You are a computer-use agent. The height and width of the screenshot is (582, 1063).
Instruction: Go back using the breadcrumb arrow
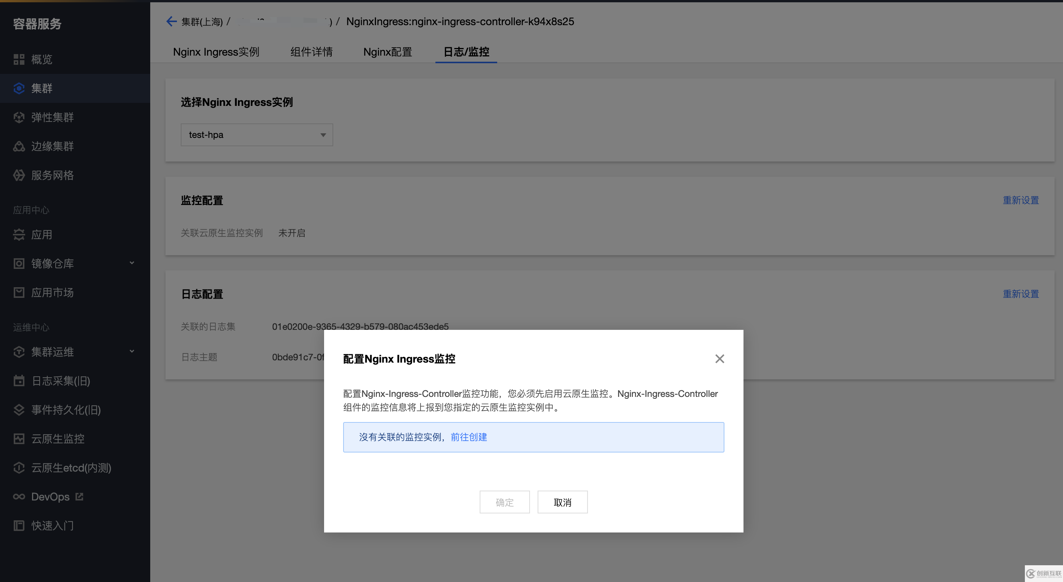point(171,21)
